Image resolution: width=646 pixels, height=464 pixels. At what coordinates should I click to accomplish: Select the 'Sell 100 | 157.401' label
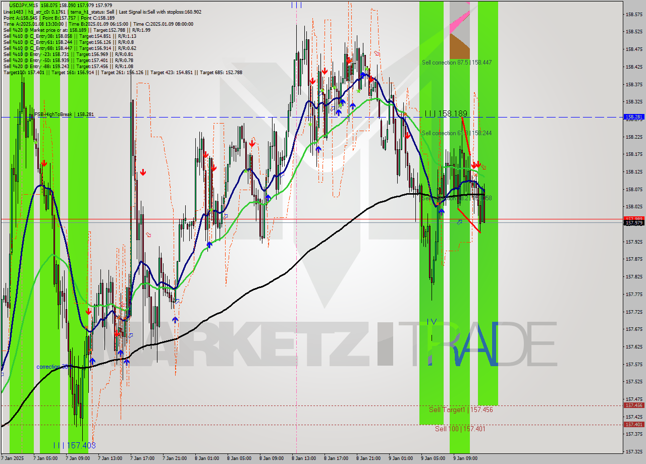point(460,429)
